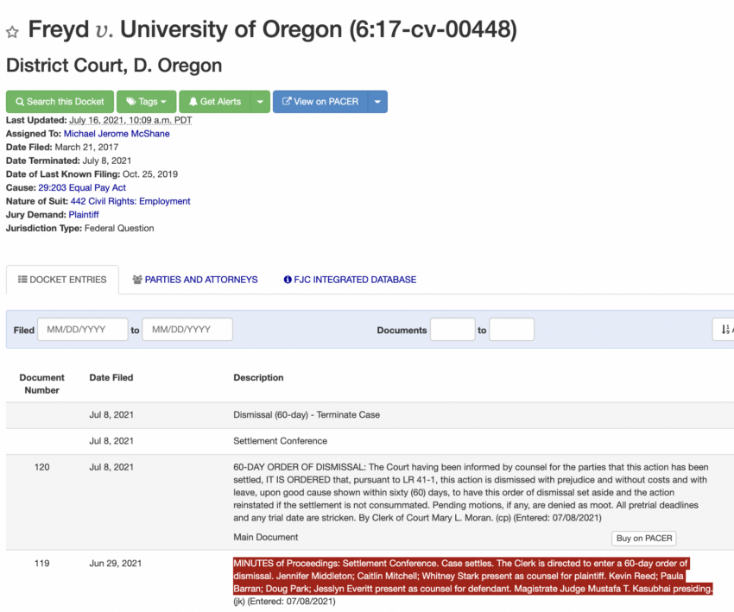Click the Jun 29, 2021 filing date
Image resolution: width=734 pixels, height=612 pixels.
tap(115, 564)
